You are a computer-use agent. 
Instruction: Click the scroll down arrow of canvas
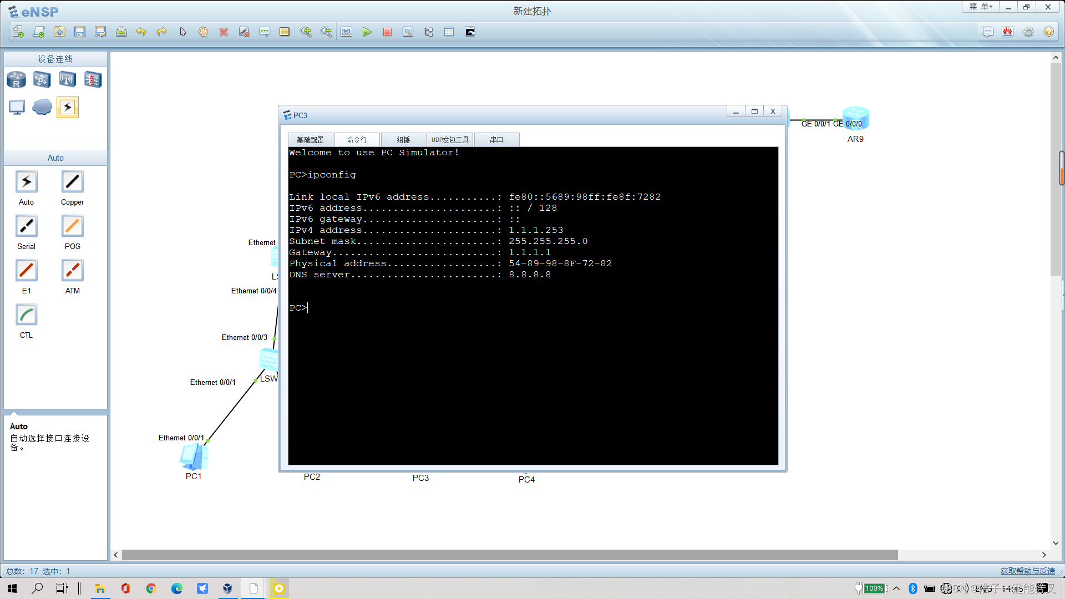[1056, 543]
